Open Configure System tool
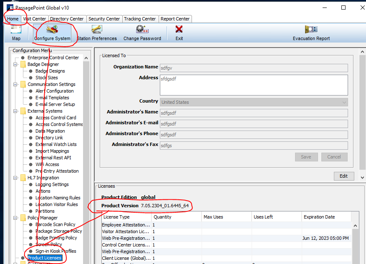The height and width of the screenshot is (264, 366). [x=52, y=33]
